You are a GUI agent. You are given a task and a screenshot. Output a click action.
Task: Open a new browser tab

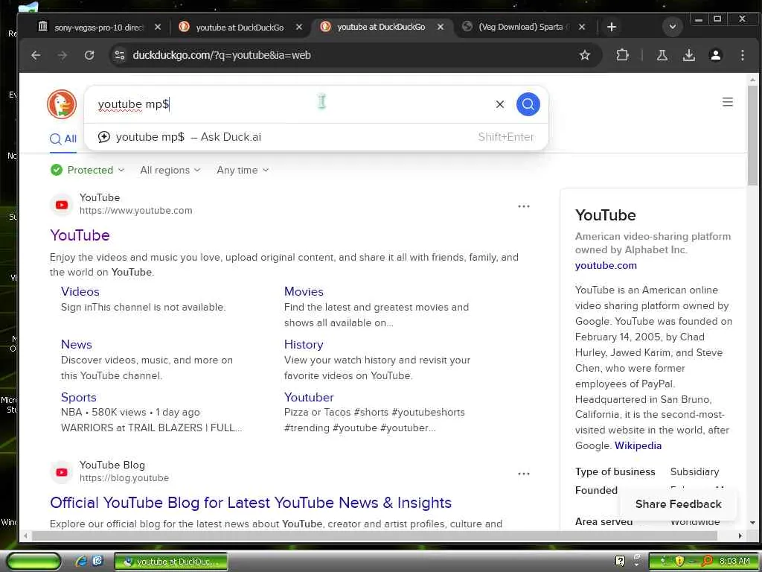[612, 28]
